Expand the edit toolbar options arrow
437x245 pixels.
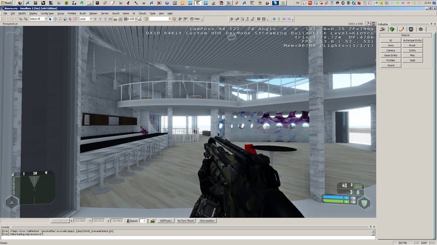pos(202,19)
